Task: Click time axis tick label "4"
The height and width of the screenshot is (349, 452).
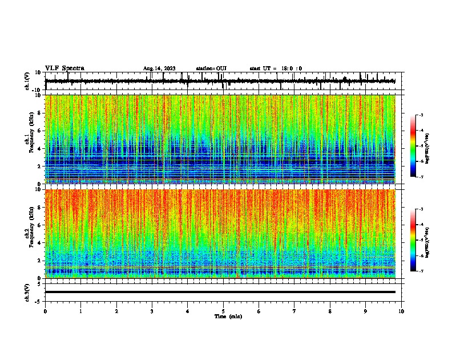Action: point(188,311)
